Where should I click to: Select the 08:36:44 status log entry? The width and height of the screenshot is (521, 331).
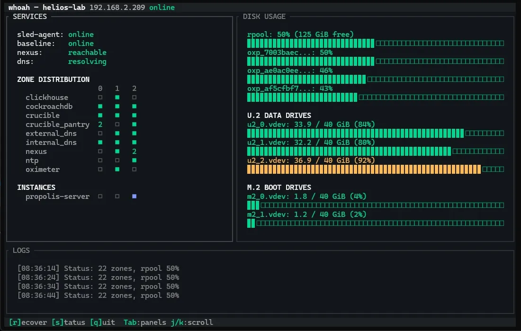(98, 295)
